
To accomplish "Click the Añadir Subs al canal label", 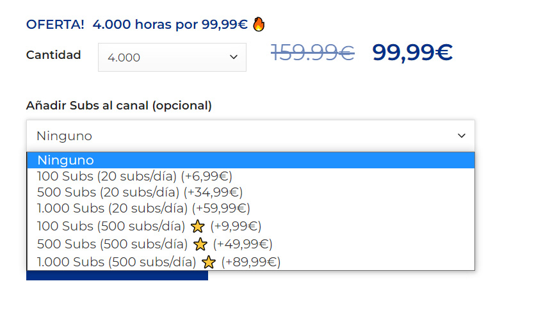I will pos(119,105).
